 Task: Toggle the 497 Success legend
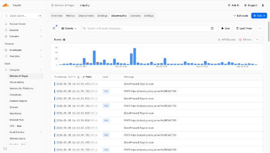[x=226, y=40]
